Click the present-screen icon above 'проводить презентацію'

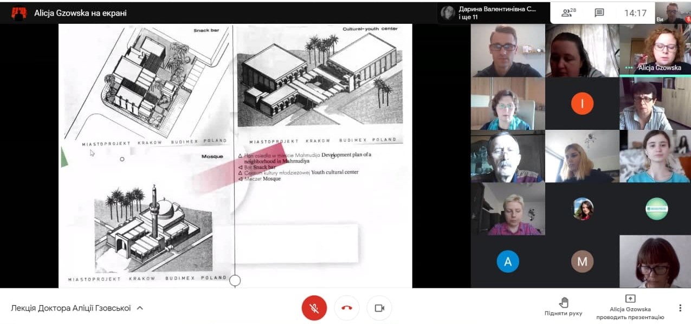click(x=630, y=299)
